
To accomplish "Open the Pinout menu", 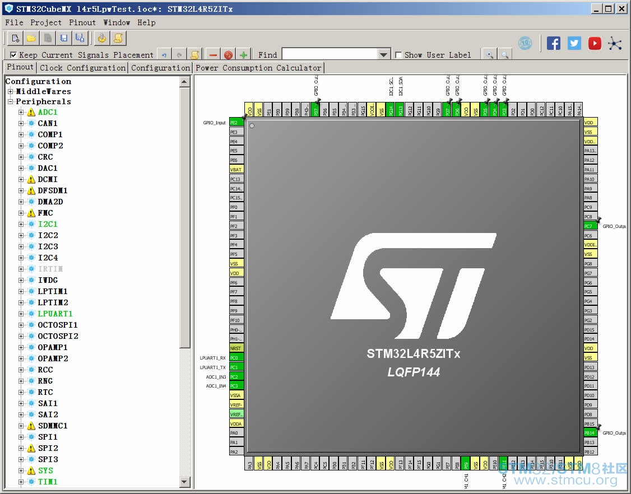I will click(x=82, y=22).
